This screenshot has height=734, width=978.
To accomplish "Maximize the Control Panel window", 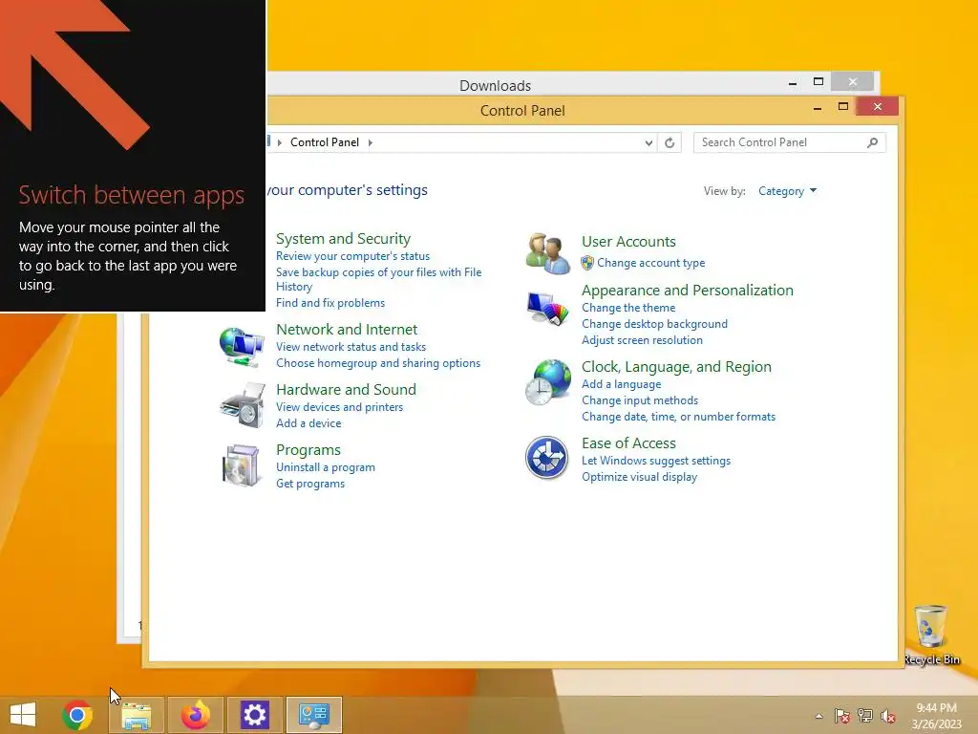I will click(842, 107).
